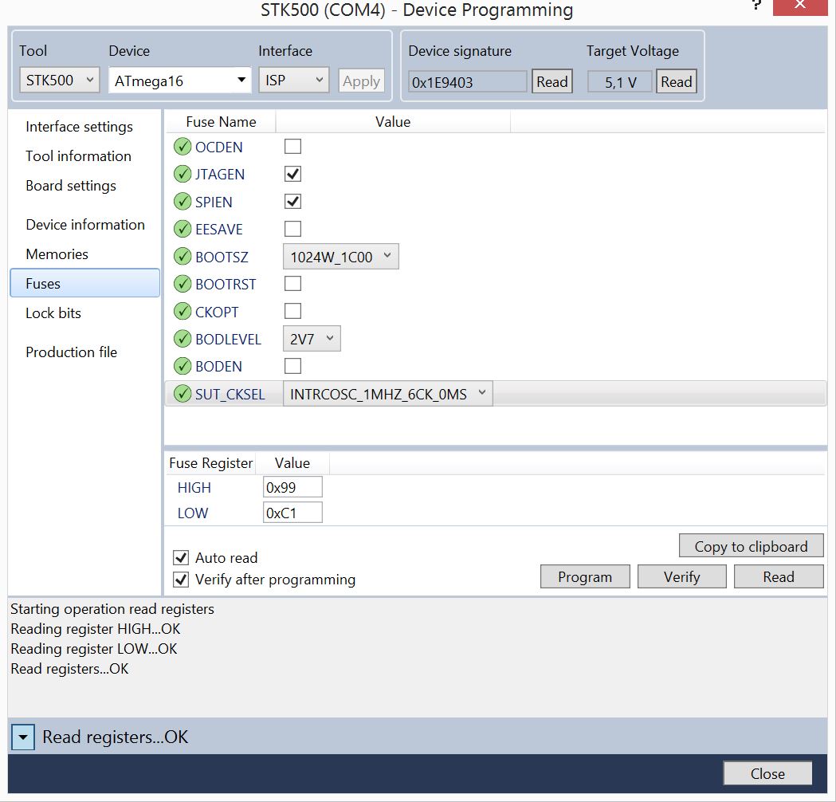
Task: Open the BOOTSZ dropdown 1024W_1C00
Action: tap(340, 257)
